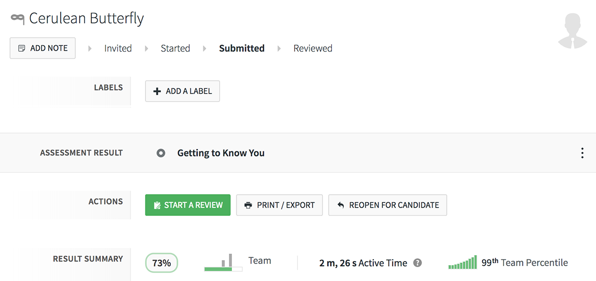
Task: Click REOPEN FOR CANDIDATE button
Action: 387,205
